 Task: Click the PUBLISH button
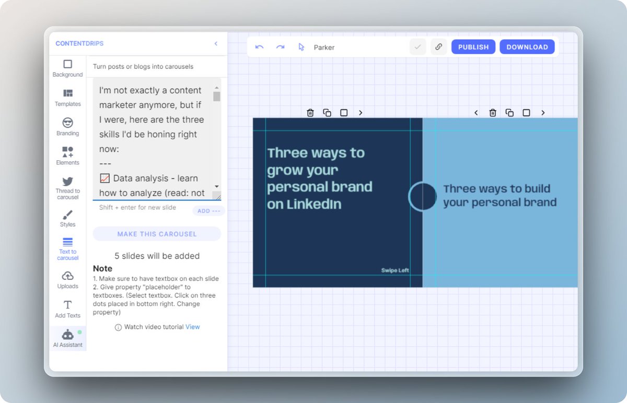coord(473,47)
